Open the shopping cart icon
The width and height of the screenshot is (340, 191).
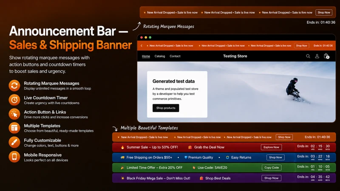coord(326,56)
